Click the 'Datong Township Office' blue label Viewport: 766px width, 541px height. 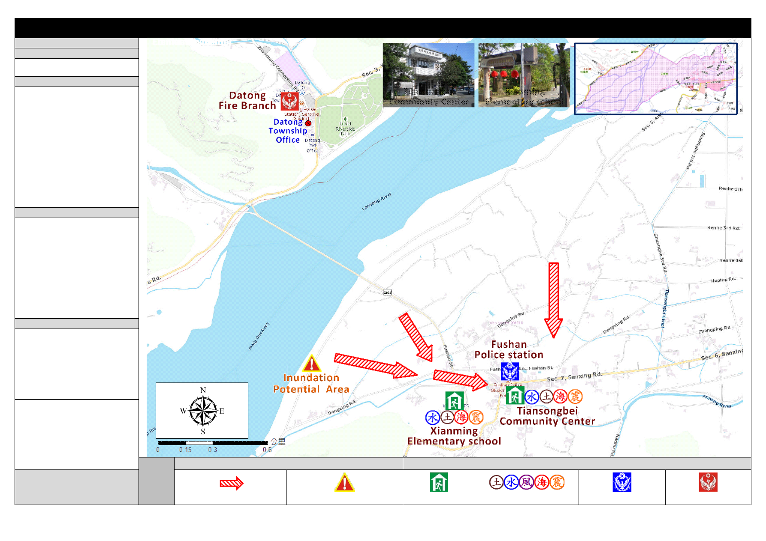288,131
